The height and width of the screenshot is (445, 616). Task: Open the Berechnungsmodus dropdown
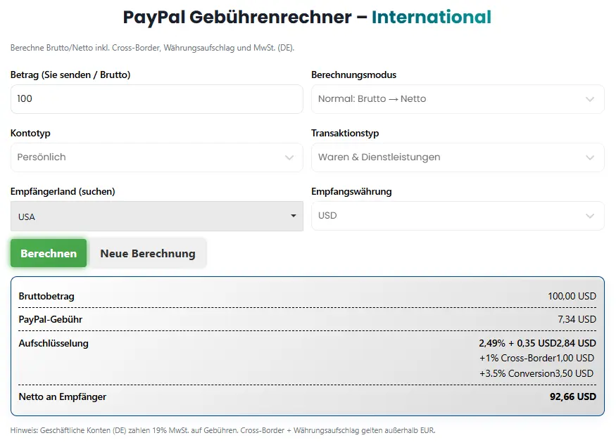tap(458, 98)
